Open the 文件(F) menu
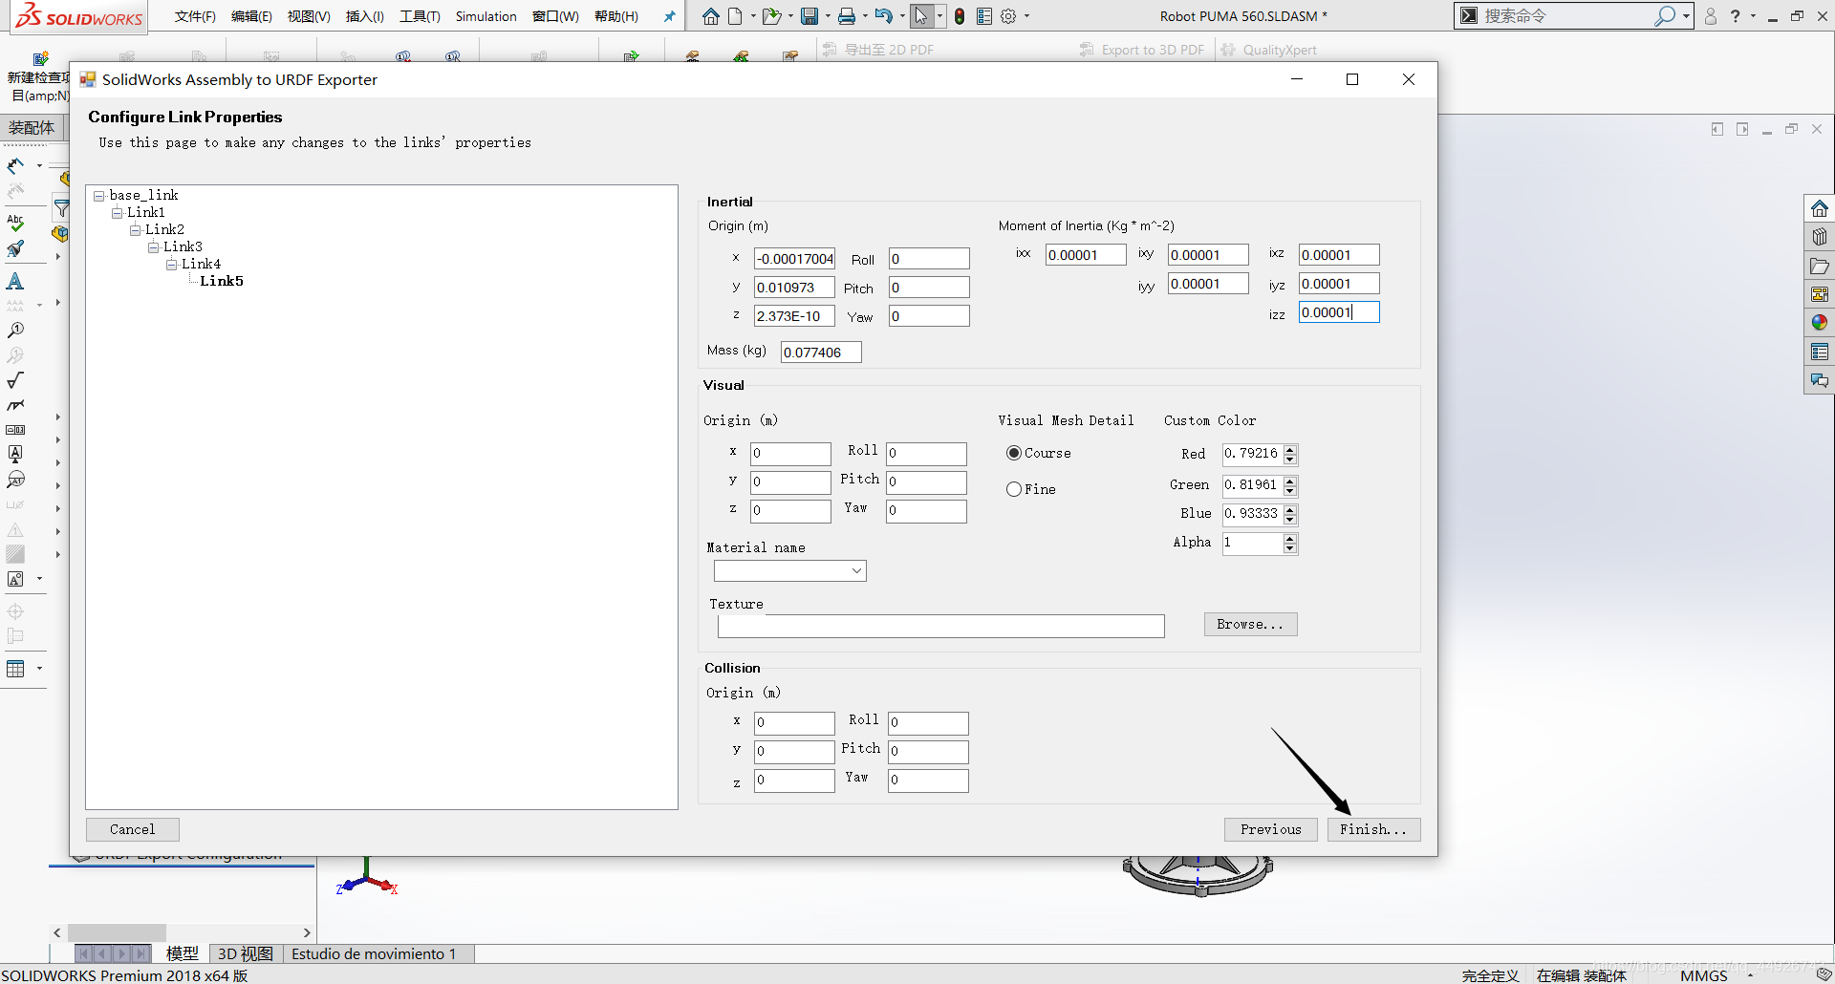This screenshot has width=1835, height=984. pos(196,16)
